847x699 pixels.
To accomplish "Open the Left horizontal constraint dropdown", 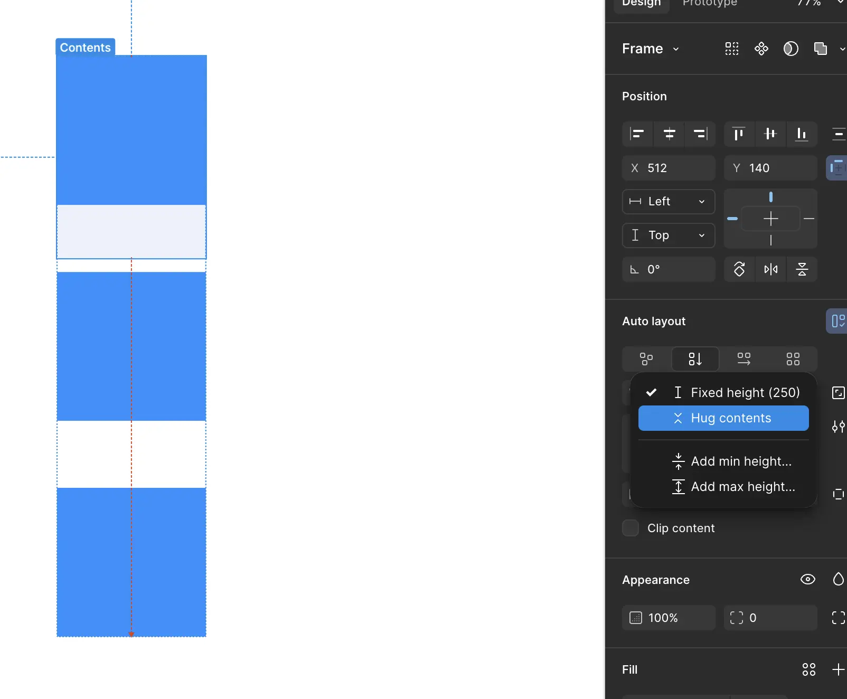I will [x=669, y=202].
